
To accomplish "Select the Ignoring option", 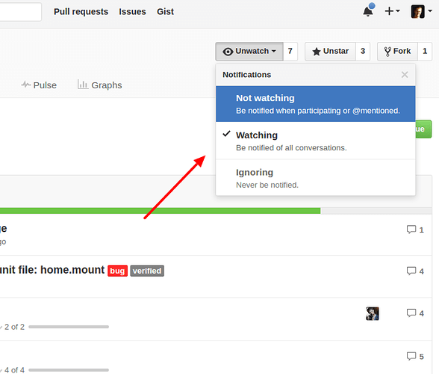I will 316,177.
